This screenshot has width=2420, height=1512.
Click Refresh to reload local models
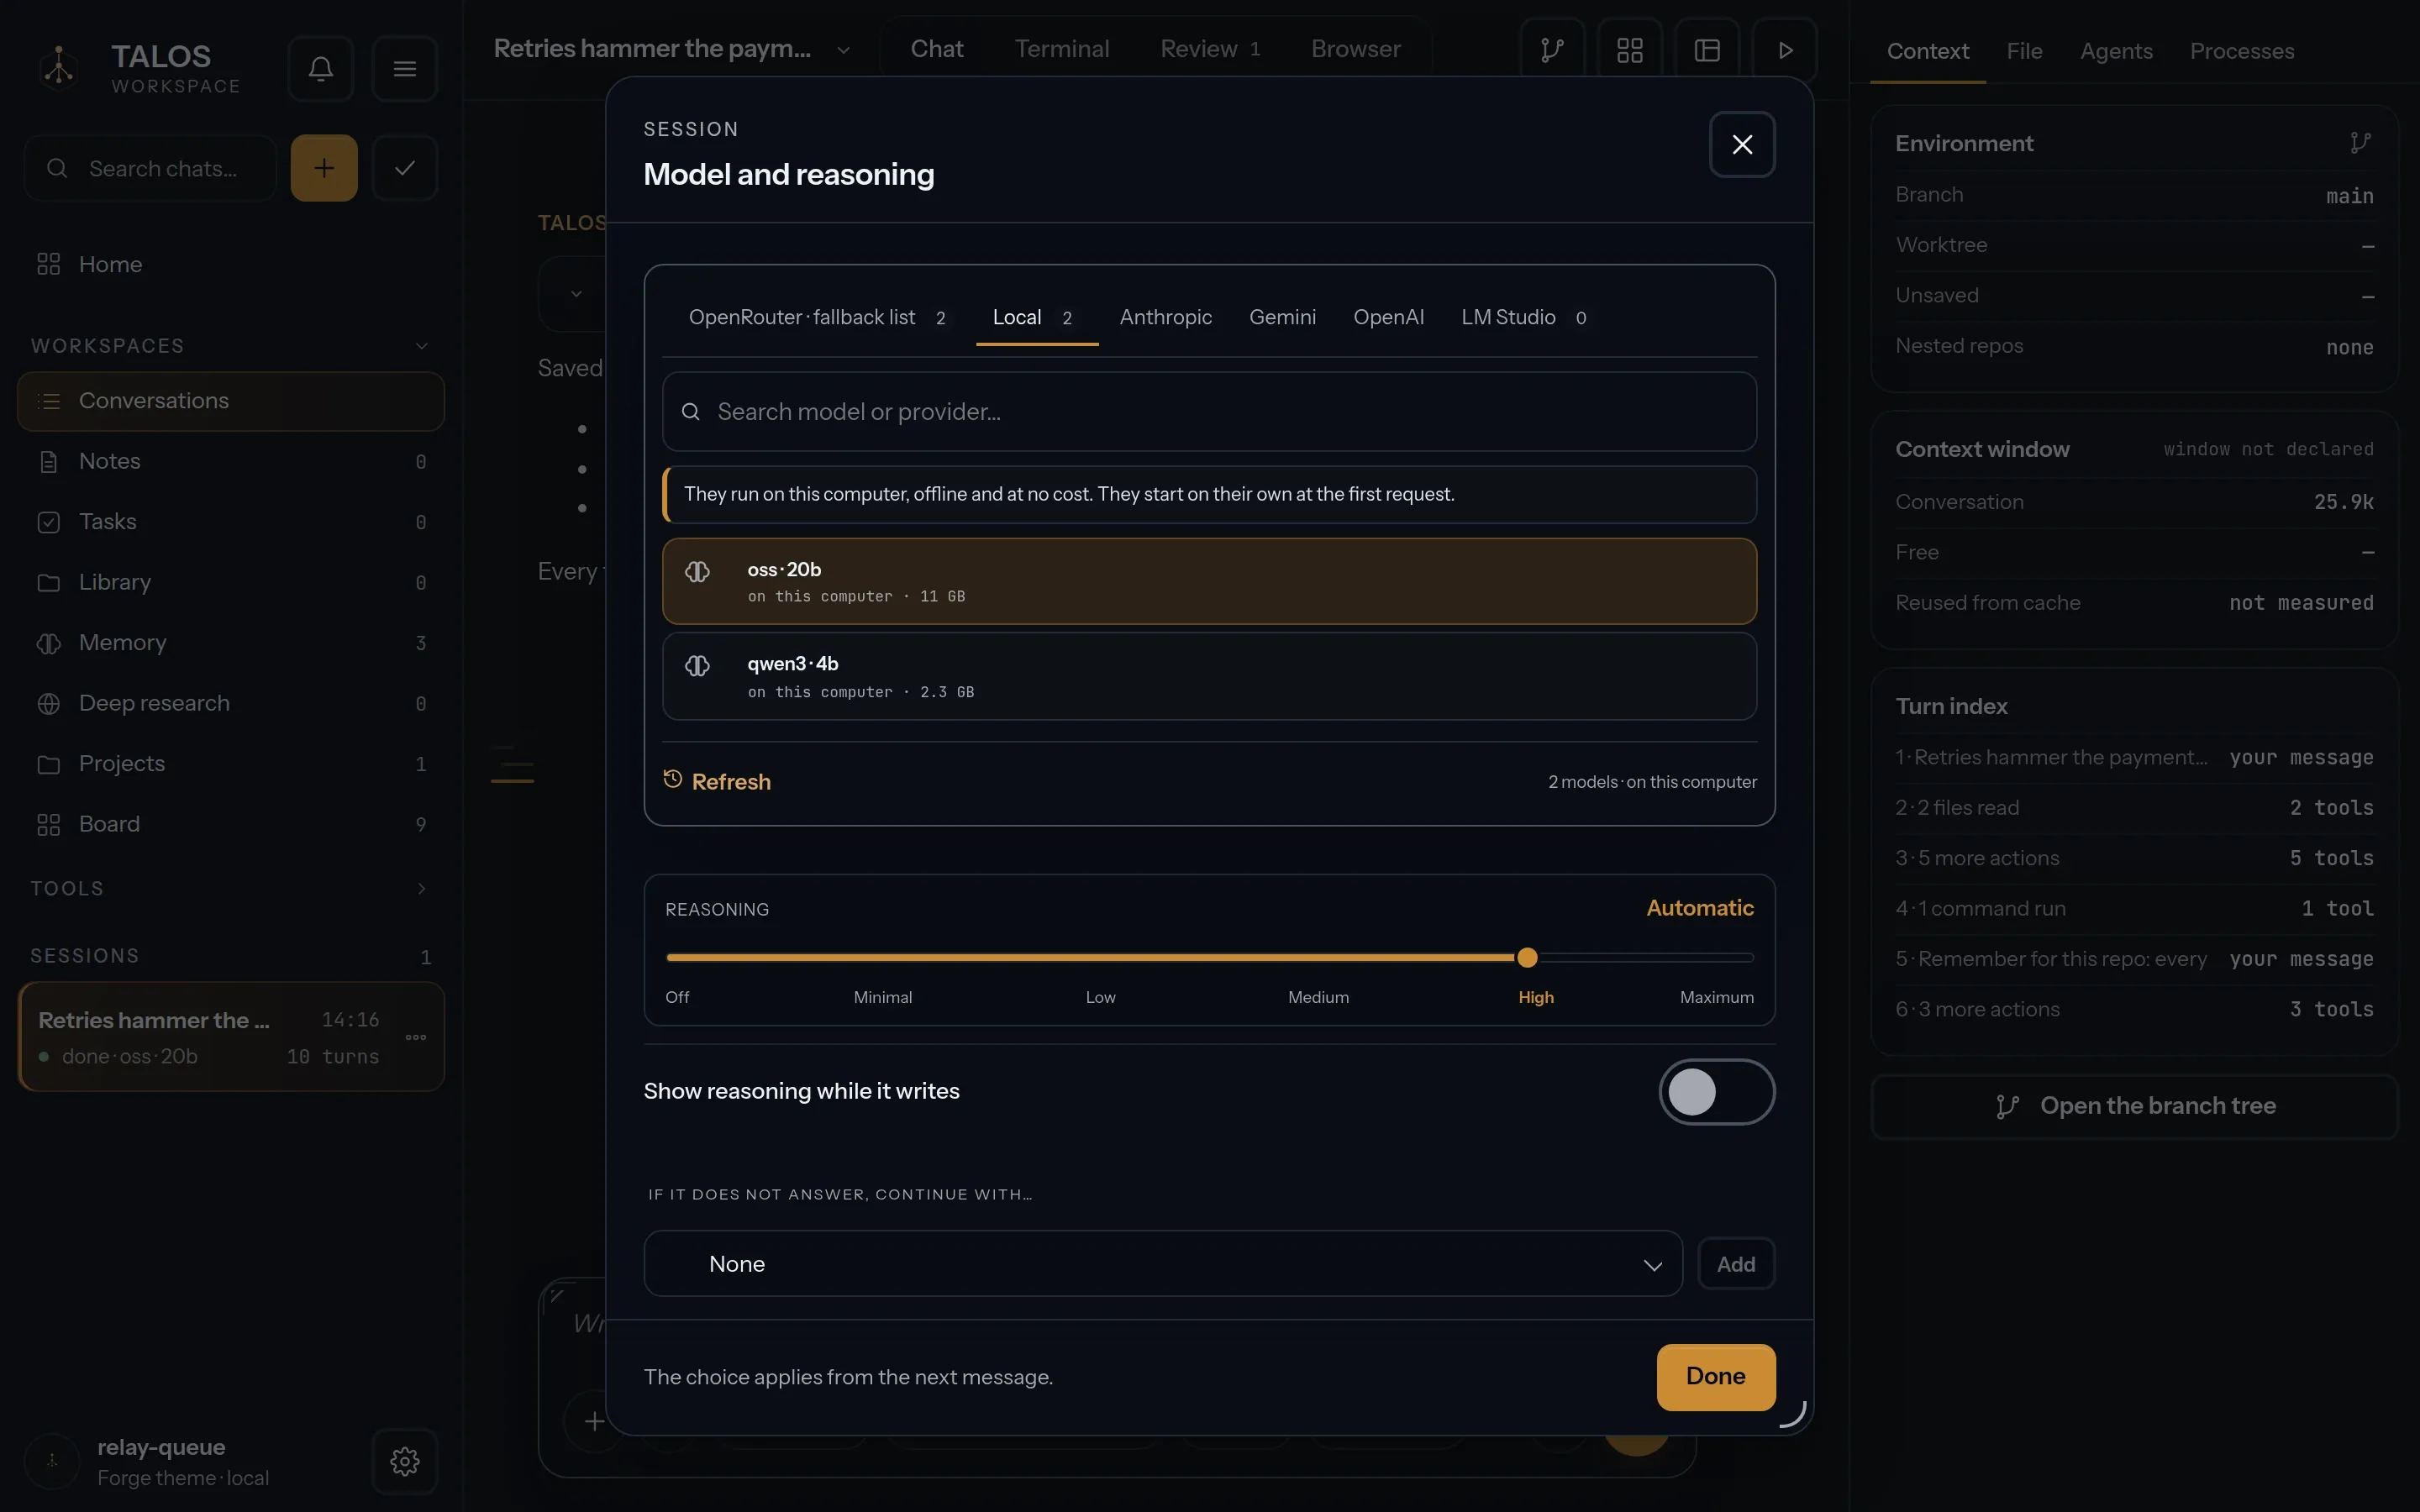click(717, 781)
